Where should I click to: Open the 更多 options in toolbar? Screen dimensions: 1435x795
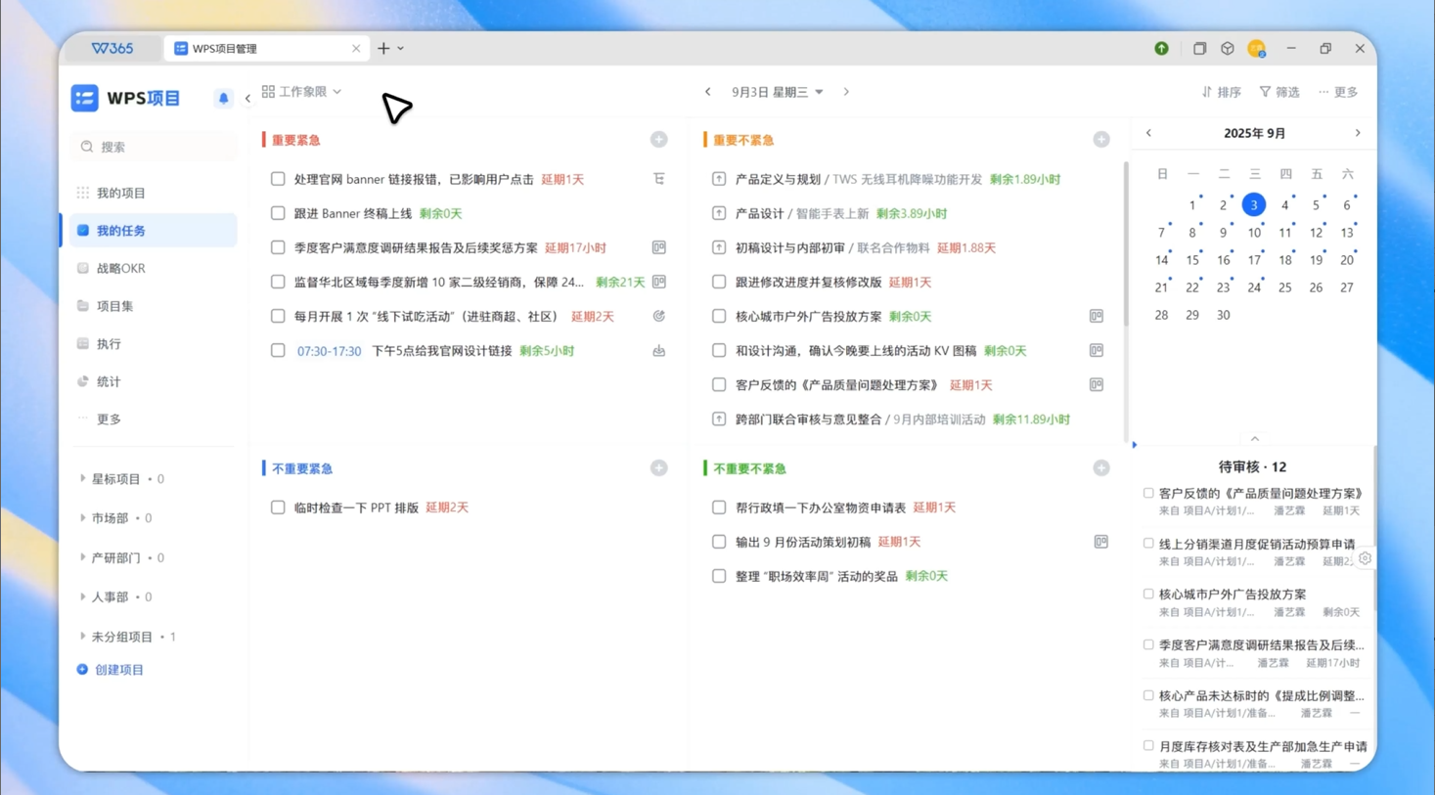click(x=1338, y=92)
